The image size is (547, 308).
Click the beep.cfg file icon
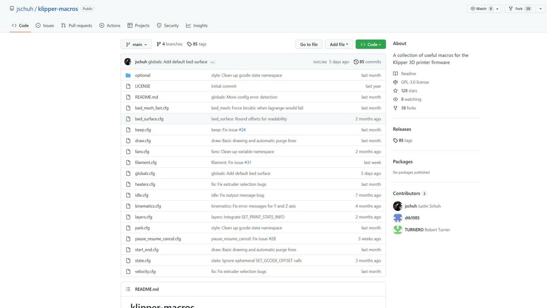coord(128,130)
